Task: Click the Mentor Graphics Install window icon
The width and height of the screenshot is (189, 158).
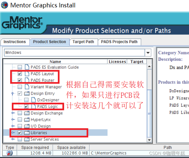Action: pos(4,5)
